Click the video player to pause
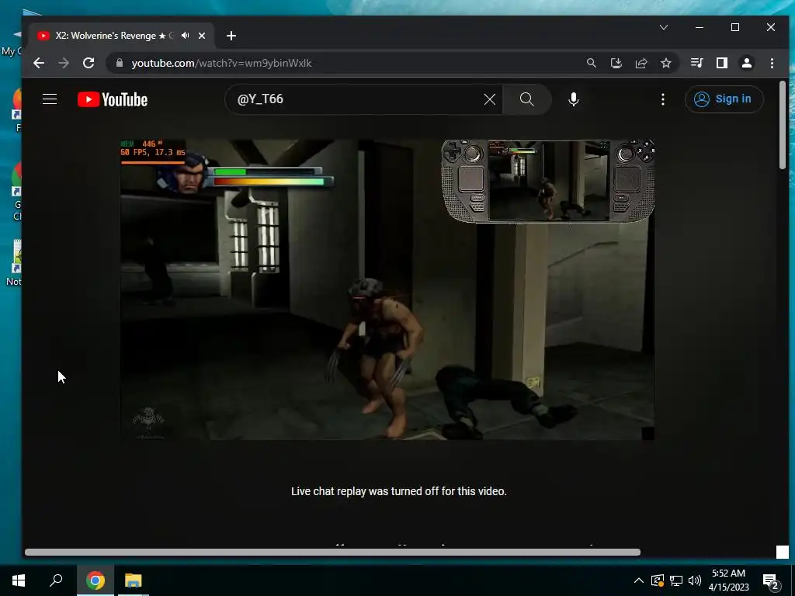The image size is (795, 596). coord(387,289)
